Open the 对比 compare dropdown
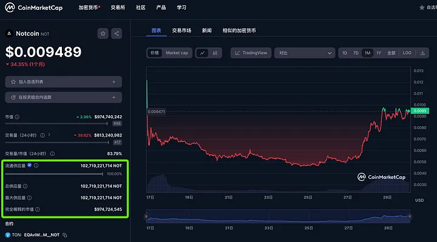This screenshot has width=437, height=242. [305, 53]
